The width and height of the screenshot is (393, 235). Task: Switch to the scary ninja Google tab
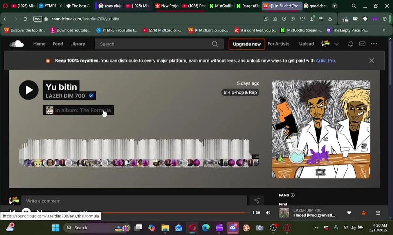110,6
